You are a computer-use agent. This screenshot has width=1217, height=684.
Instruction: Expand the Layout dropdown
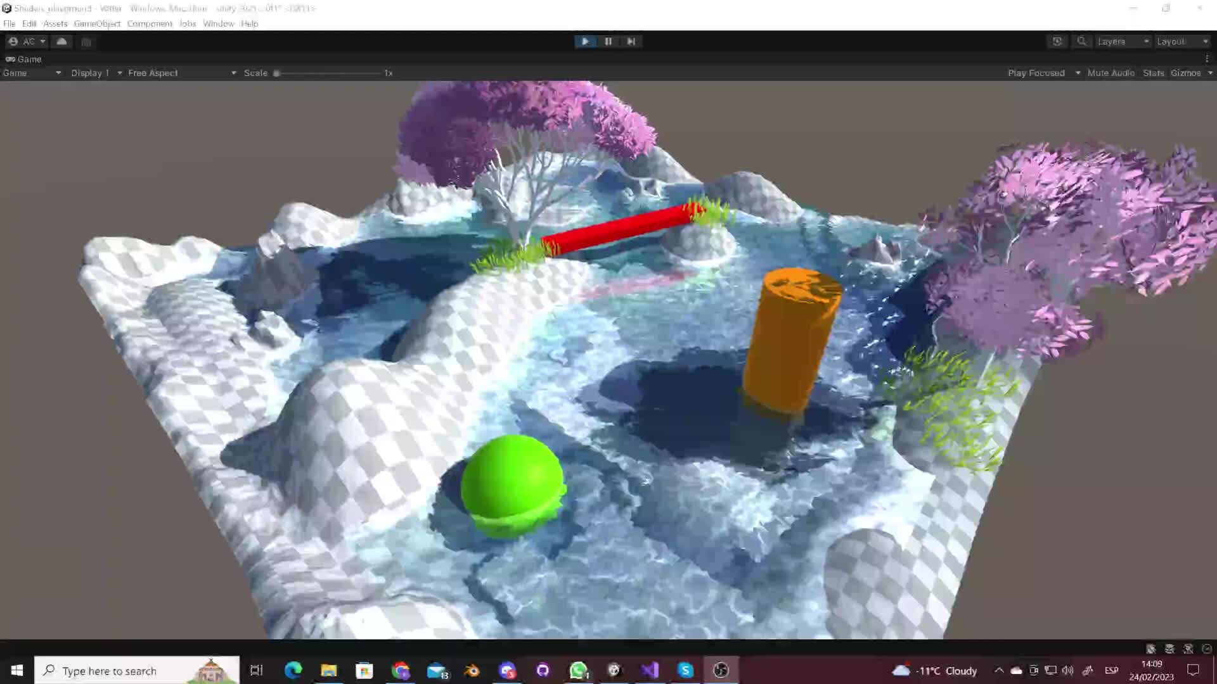pyautogui.click(x=1182, y=41)
